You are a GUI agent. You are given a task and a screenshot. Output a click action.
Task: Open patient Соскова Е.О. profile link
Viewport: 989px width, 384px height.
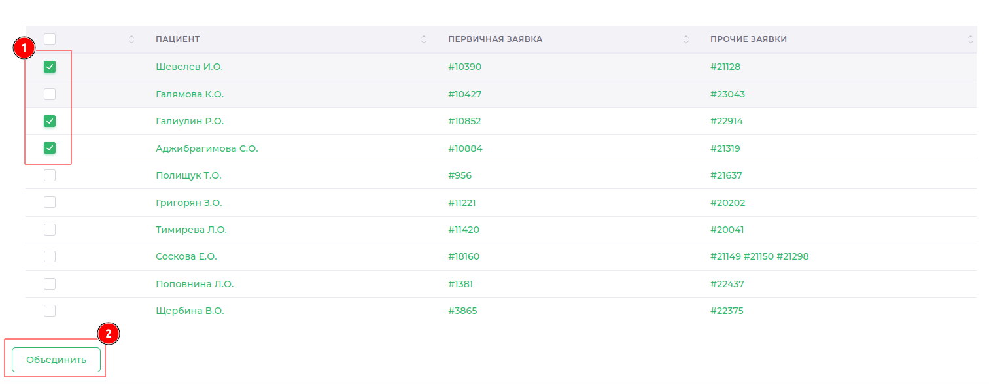(186, 256)
